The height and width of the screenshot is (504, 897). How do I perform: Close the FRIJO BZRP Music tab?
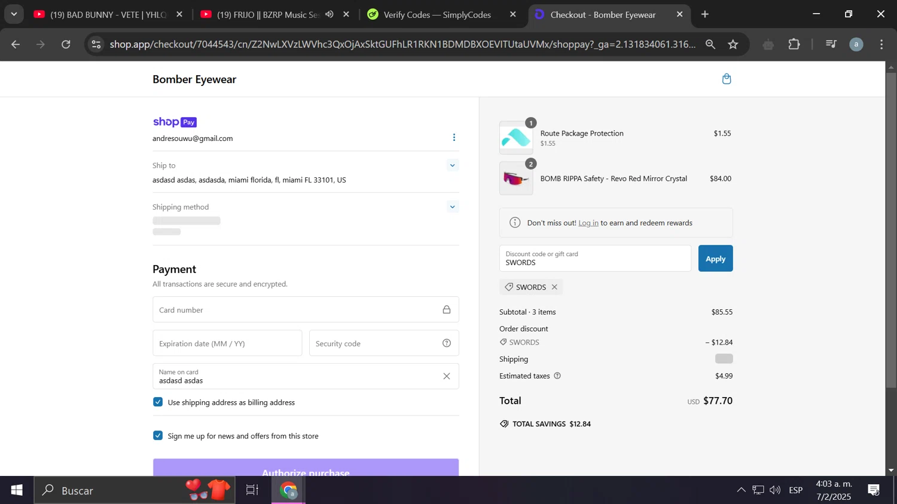tap(346, 14)
